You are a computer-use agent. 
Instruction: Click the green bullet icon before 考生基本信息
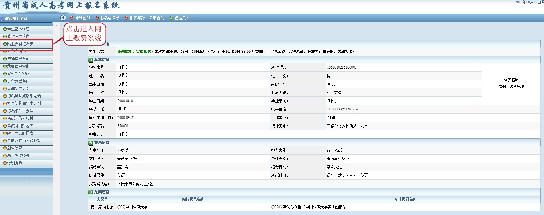pos(5,29)
